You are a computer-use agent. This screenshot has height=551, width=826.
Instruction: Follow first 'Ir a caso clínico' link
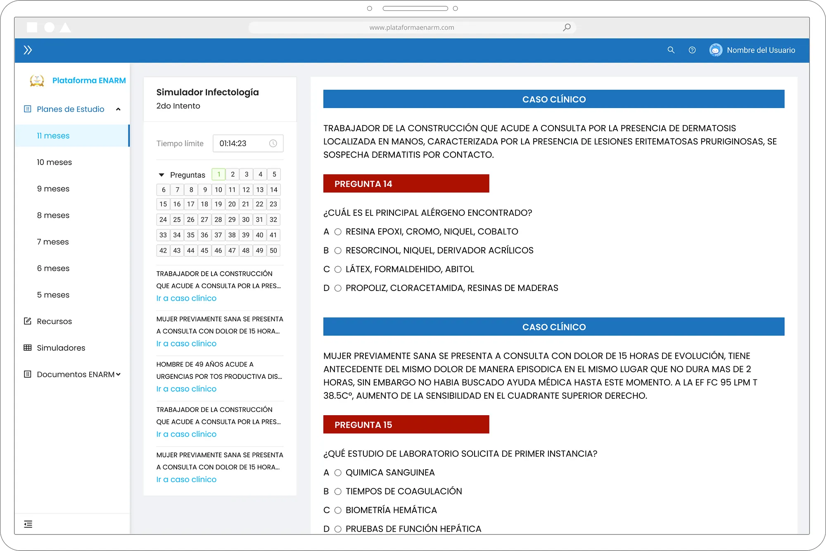click(186, 298)
